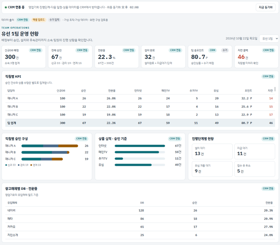Click the 인터넷 product progress bar
Screen dimensions: 280x245
point(140,146)
